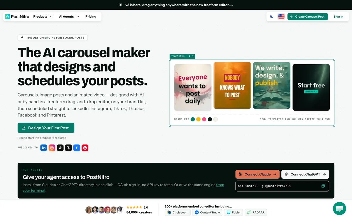Click the PostNitro logo
The image size is (352, 220).
pos(17,17)
